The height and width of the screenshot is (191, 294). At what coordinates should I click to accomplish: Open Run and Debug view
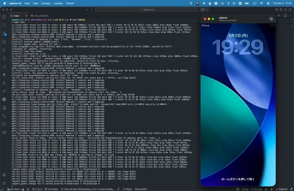[4, 50]
